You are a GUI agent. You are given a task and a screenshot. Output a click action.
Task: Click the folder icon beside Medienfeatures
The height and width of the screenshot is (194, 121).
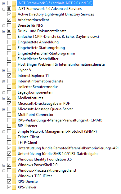tap(14, 98)
